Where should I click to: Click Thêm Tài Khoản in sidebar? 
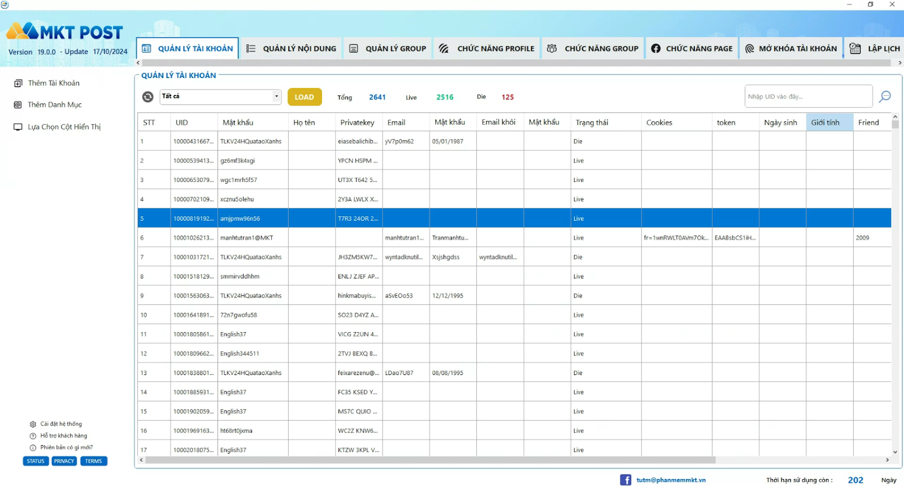pos(54,83)
